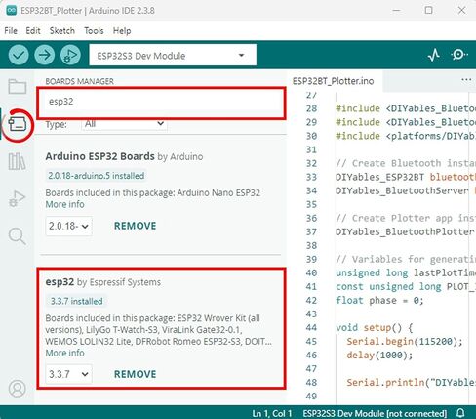Select the ESP32BT_Plotter.ino tab
The height and width of the screenshot is (419, 476).
point(334,81)
